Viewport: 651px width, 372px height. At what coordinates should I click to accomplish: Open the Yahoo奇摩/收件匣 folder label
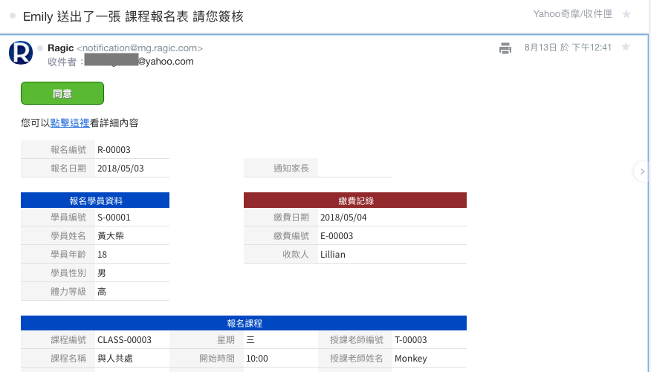tap(573, 14)
